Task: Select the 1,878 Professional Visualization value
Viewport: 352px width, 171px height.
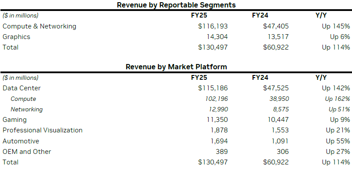Action: [x=219, y=130]
